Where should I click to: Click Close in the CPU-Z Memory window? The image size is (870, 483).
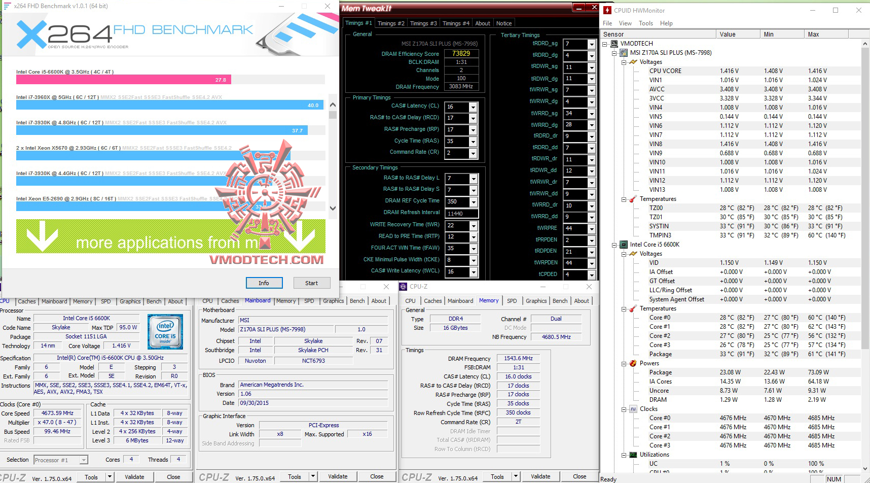(579, 476)
